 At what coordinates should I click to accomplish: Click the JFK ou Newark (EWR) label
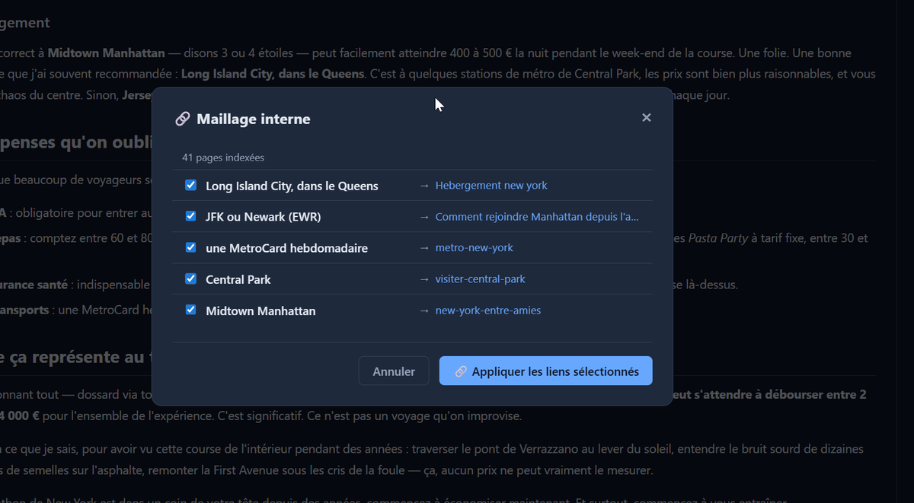(264, 217)
